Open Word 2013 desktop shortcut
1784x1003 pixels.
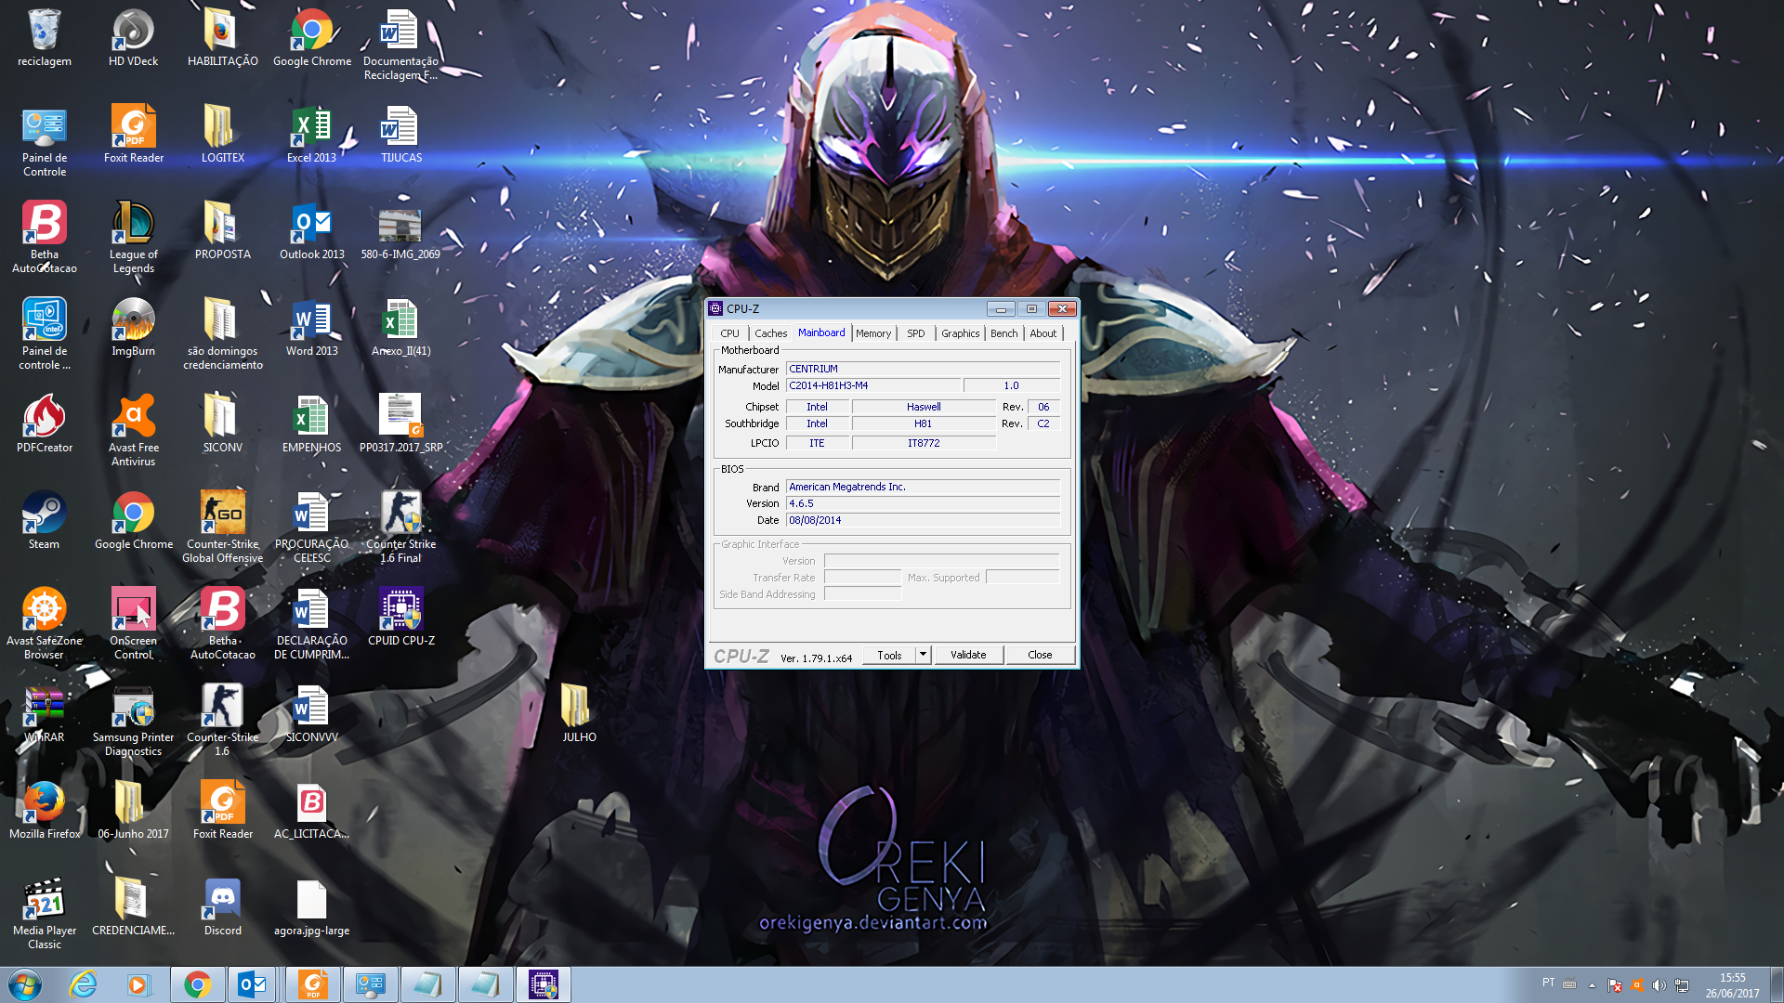[x=312, y=326]
